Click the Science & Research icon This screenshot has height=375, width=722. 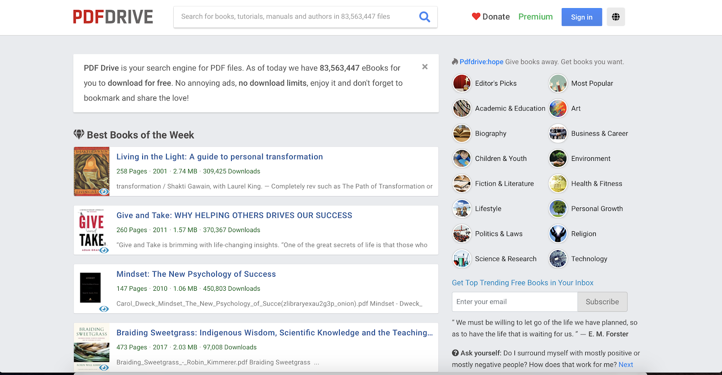462,259
